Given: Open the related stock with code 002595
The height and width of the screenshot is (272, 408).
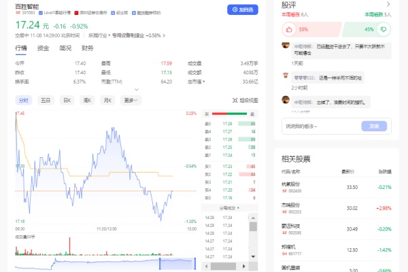Looking at the screenshot, I should pos(336,229).
